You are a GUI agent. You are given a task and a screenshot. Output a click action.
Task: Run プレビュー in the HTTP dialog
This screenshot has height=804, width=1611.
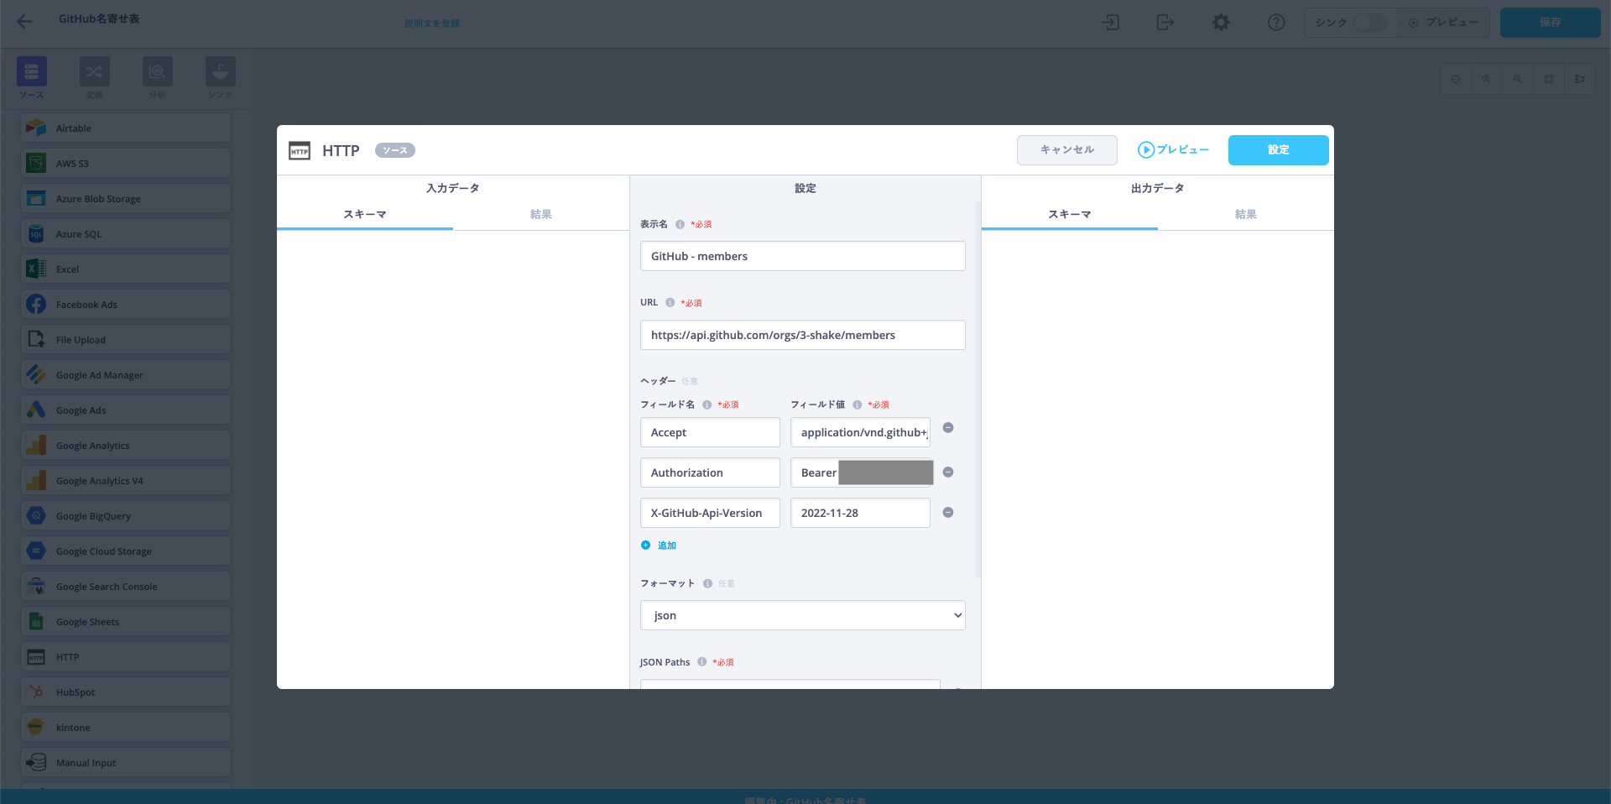(x=1173, y=150)
